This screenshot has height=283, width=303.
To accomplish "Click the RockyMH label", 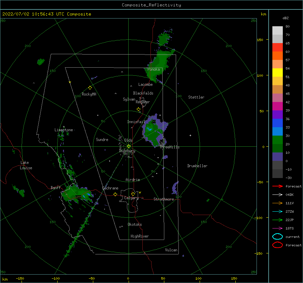I will point(89,94).
